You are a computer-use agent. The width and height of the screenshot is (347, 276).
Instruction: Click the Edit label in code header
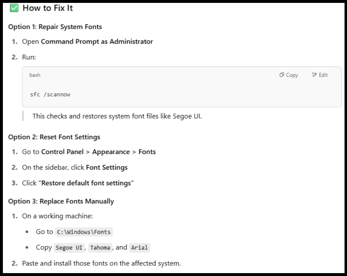click(x=323, y=75)
